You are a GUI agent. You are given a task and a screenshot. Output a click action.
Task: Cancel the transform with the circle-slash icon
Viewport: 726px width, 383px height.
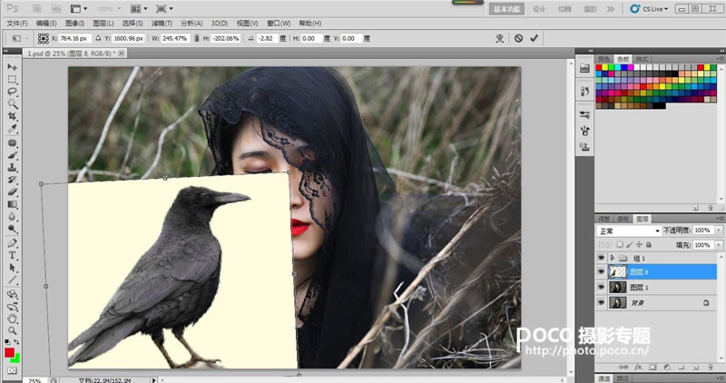tap(518, 38)
